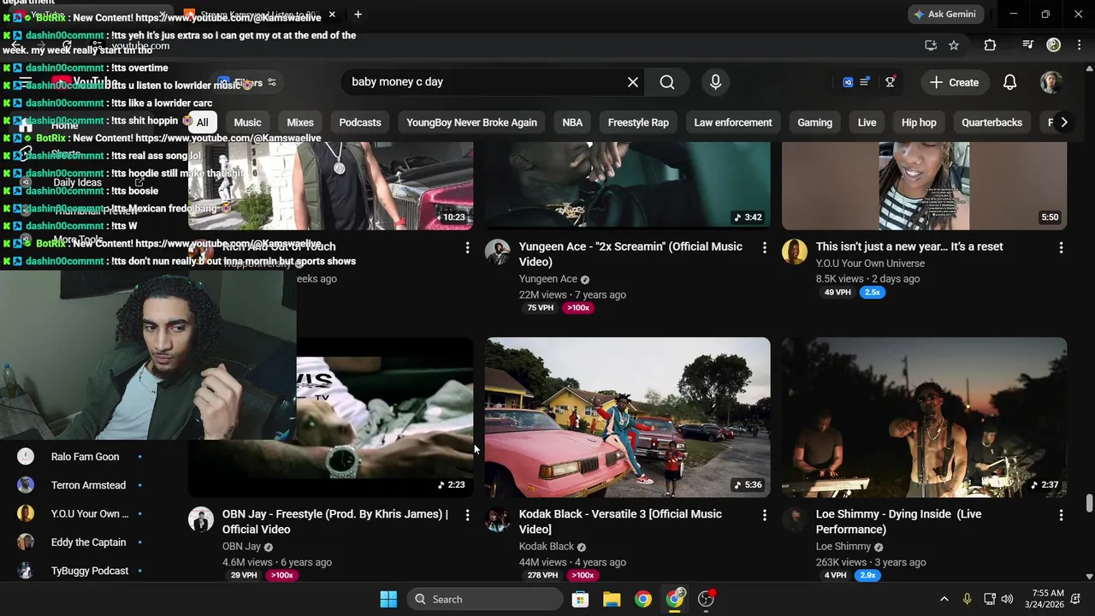Open the Chrome three-dot menu
This screenshot has width=1095, height=616.
[x=1079, y=45]
